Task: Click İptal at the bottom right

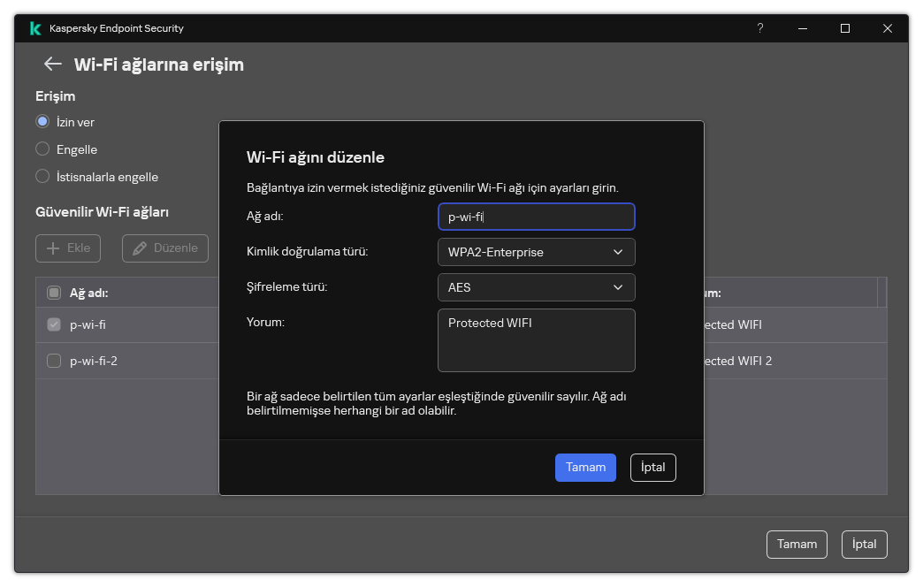Action: point(864,545)
